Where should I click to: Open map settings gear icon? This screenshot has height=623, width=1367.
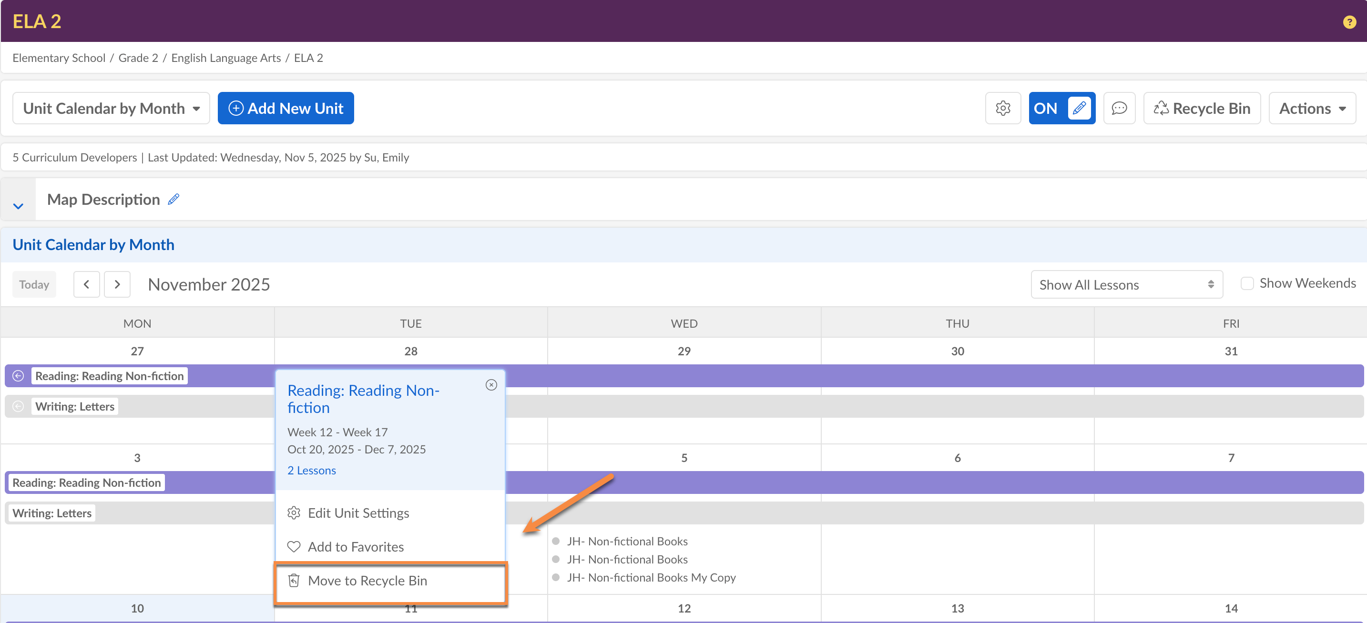(x=1002, y=108)
